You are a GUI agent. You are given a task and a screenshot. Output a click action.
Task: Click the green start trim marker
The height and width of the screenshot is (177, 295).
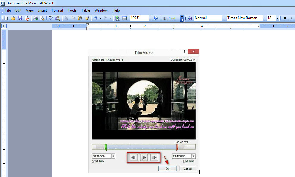(106, 147)
